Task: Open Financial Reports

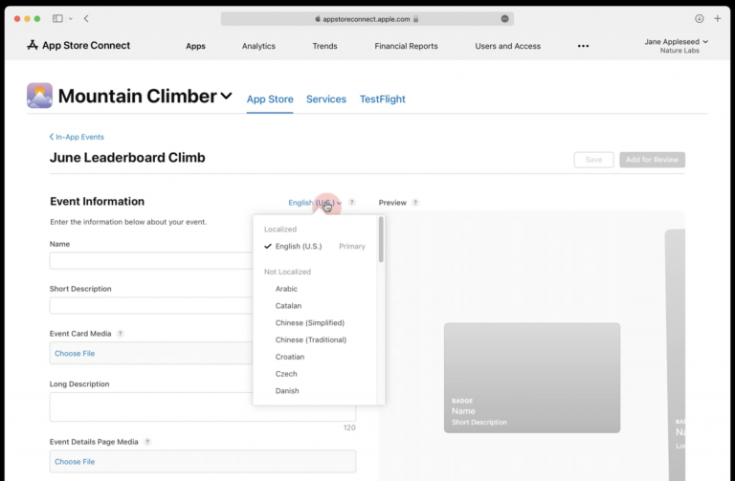Action: [x=406, y=46]
